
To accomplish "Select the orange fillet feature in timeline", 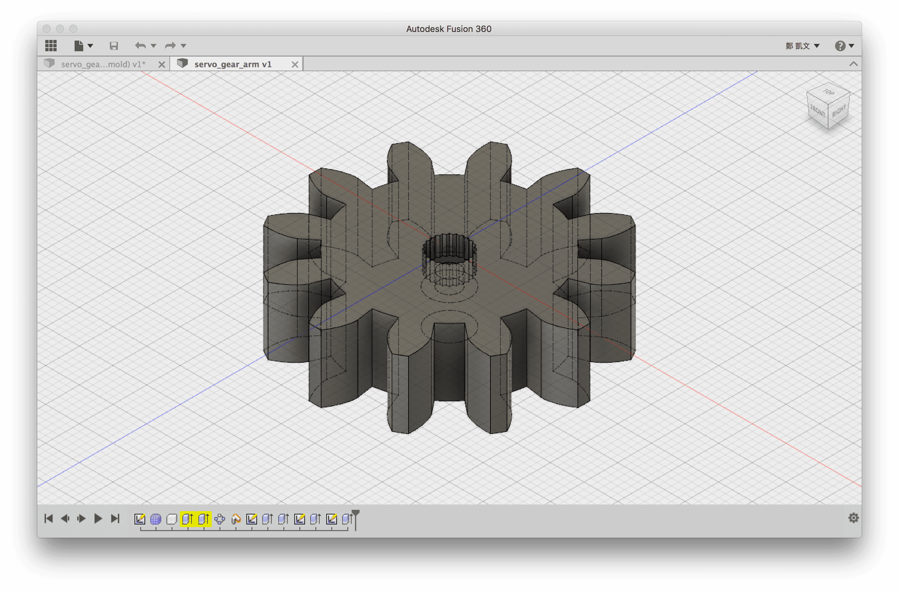I will 236,519.
